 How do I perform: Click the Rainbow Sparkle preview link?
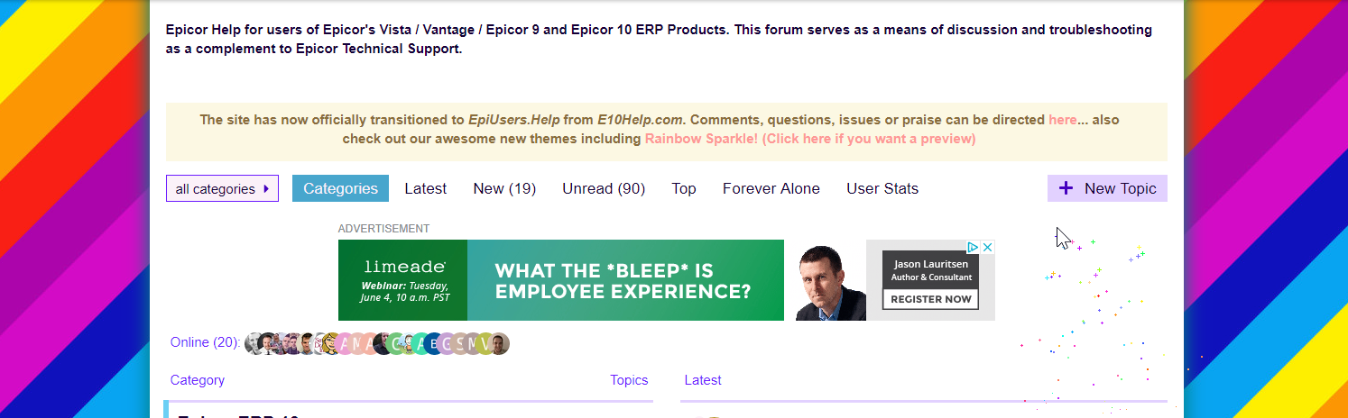809,139
